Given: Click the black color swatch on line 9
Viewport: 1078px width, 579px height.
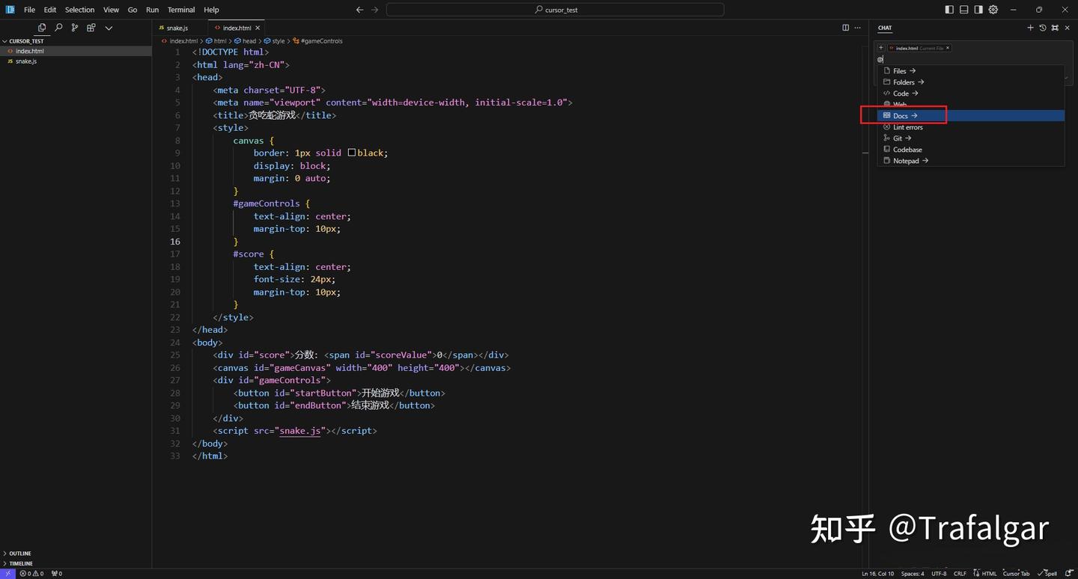Looking at the screenshot, I should point(351,153).
